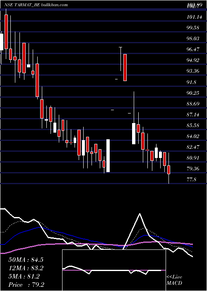The height and width of the screenshot is (291, 207).
Task: Click the 85.58 price axis label
Action: coord(193,125)
